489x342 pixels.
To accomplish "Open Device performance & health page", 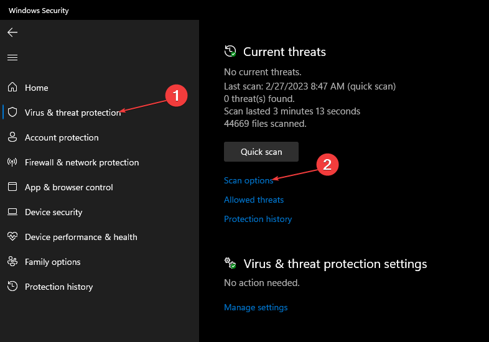I will coord(81,237).
